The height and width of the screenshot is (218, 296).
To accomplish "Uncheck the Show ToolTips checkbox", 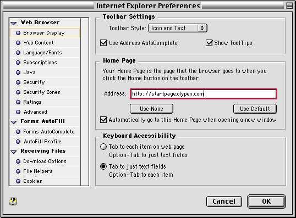I will pos(209,43).
